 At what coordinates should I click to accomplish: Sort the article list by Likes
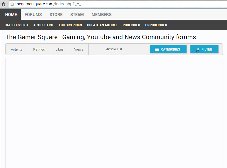(x=59, y=49)
